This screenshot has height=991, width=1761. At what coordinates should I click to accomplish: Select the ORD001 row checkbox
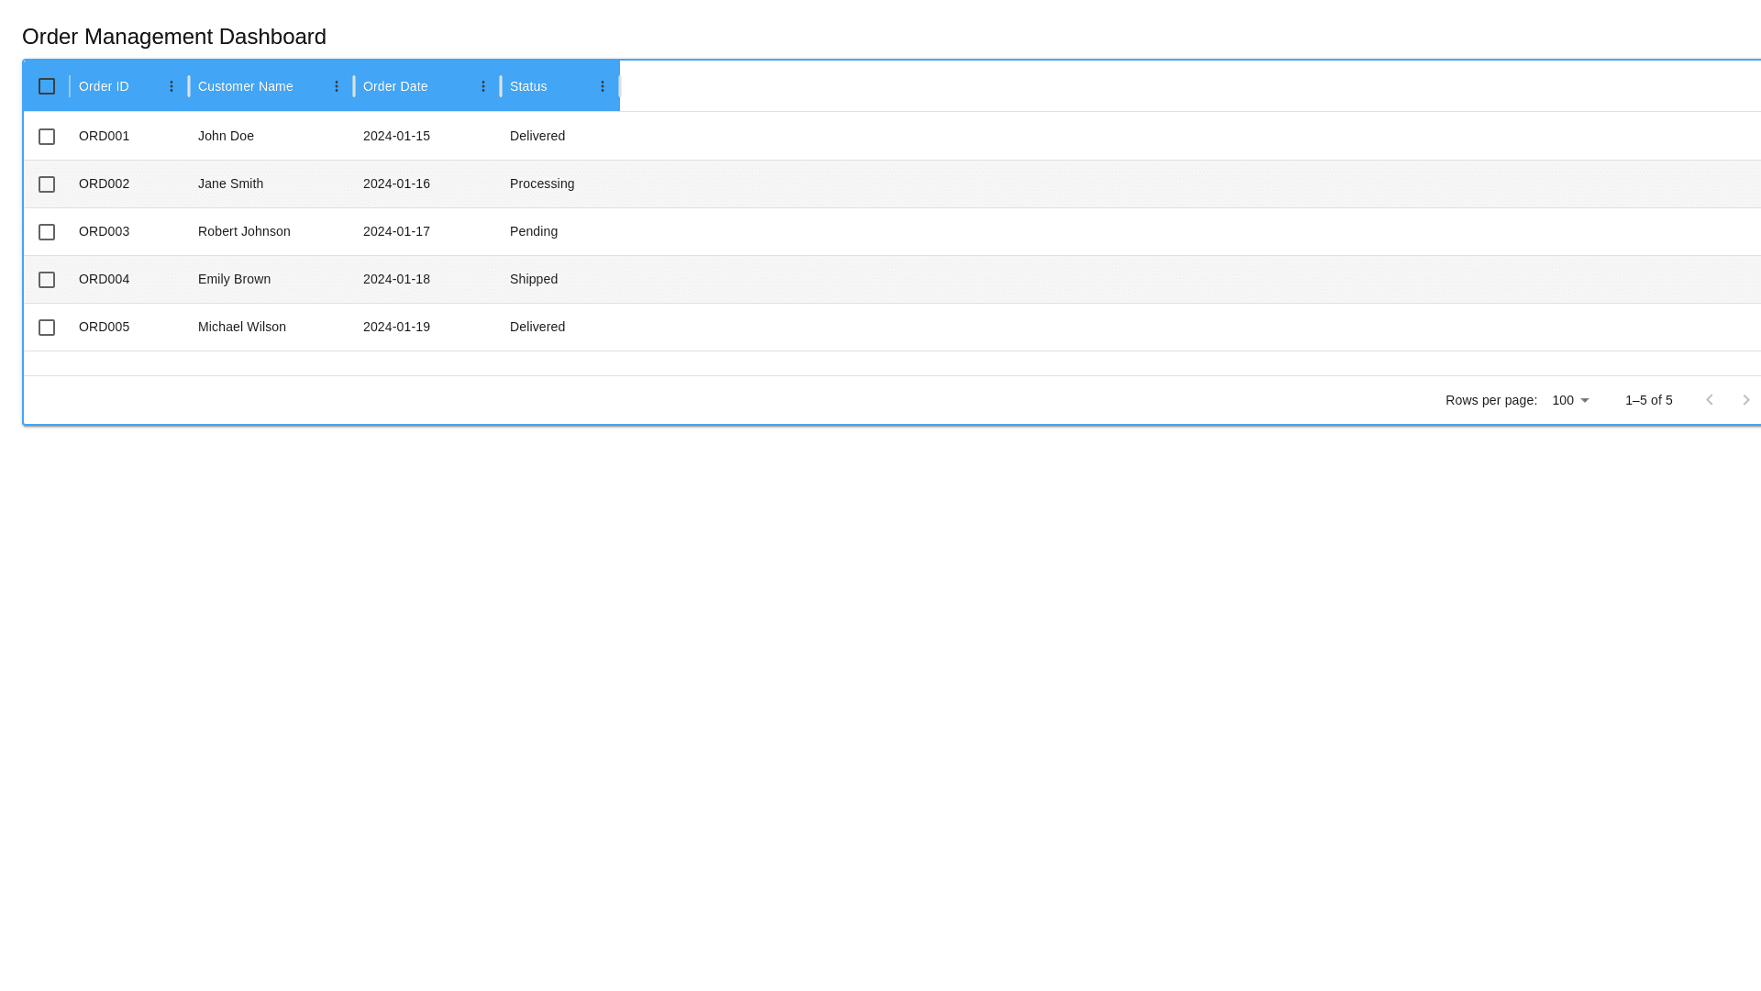(47, 137)
